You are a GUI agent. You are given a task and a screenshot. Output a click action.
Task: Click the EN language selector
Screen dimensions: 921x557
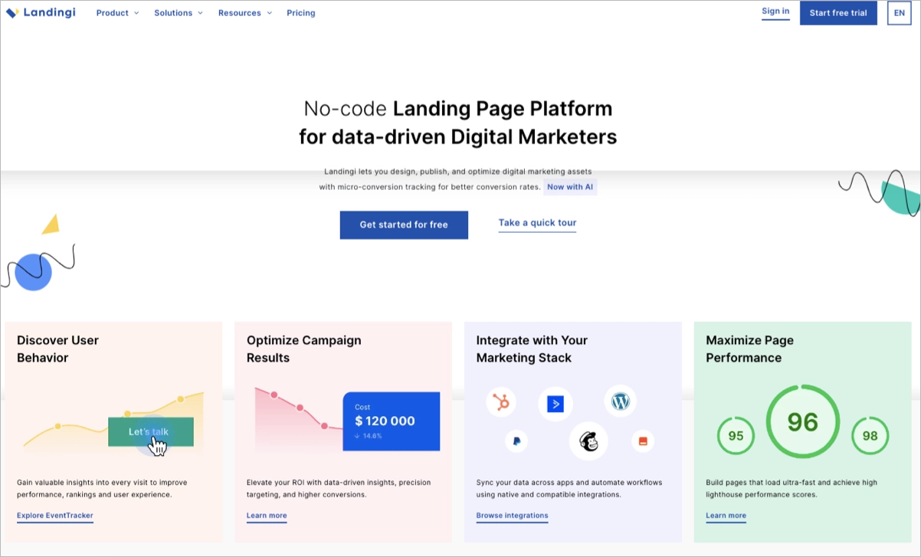tap(898, 13)
